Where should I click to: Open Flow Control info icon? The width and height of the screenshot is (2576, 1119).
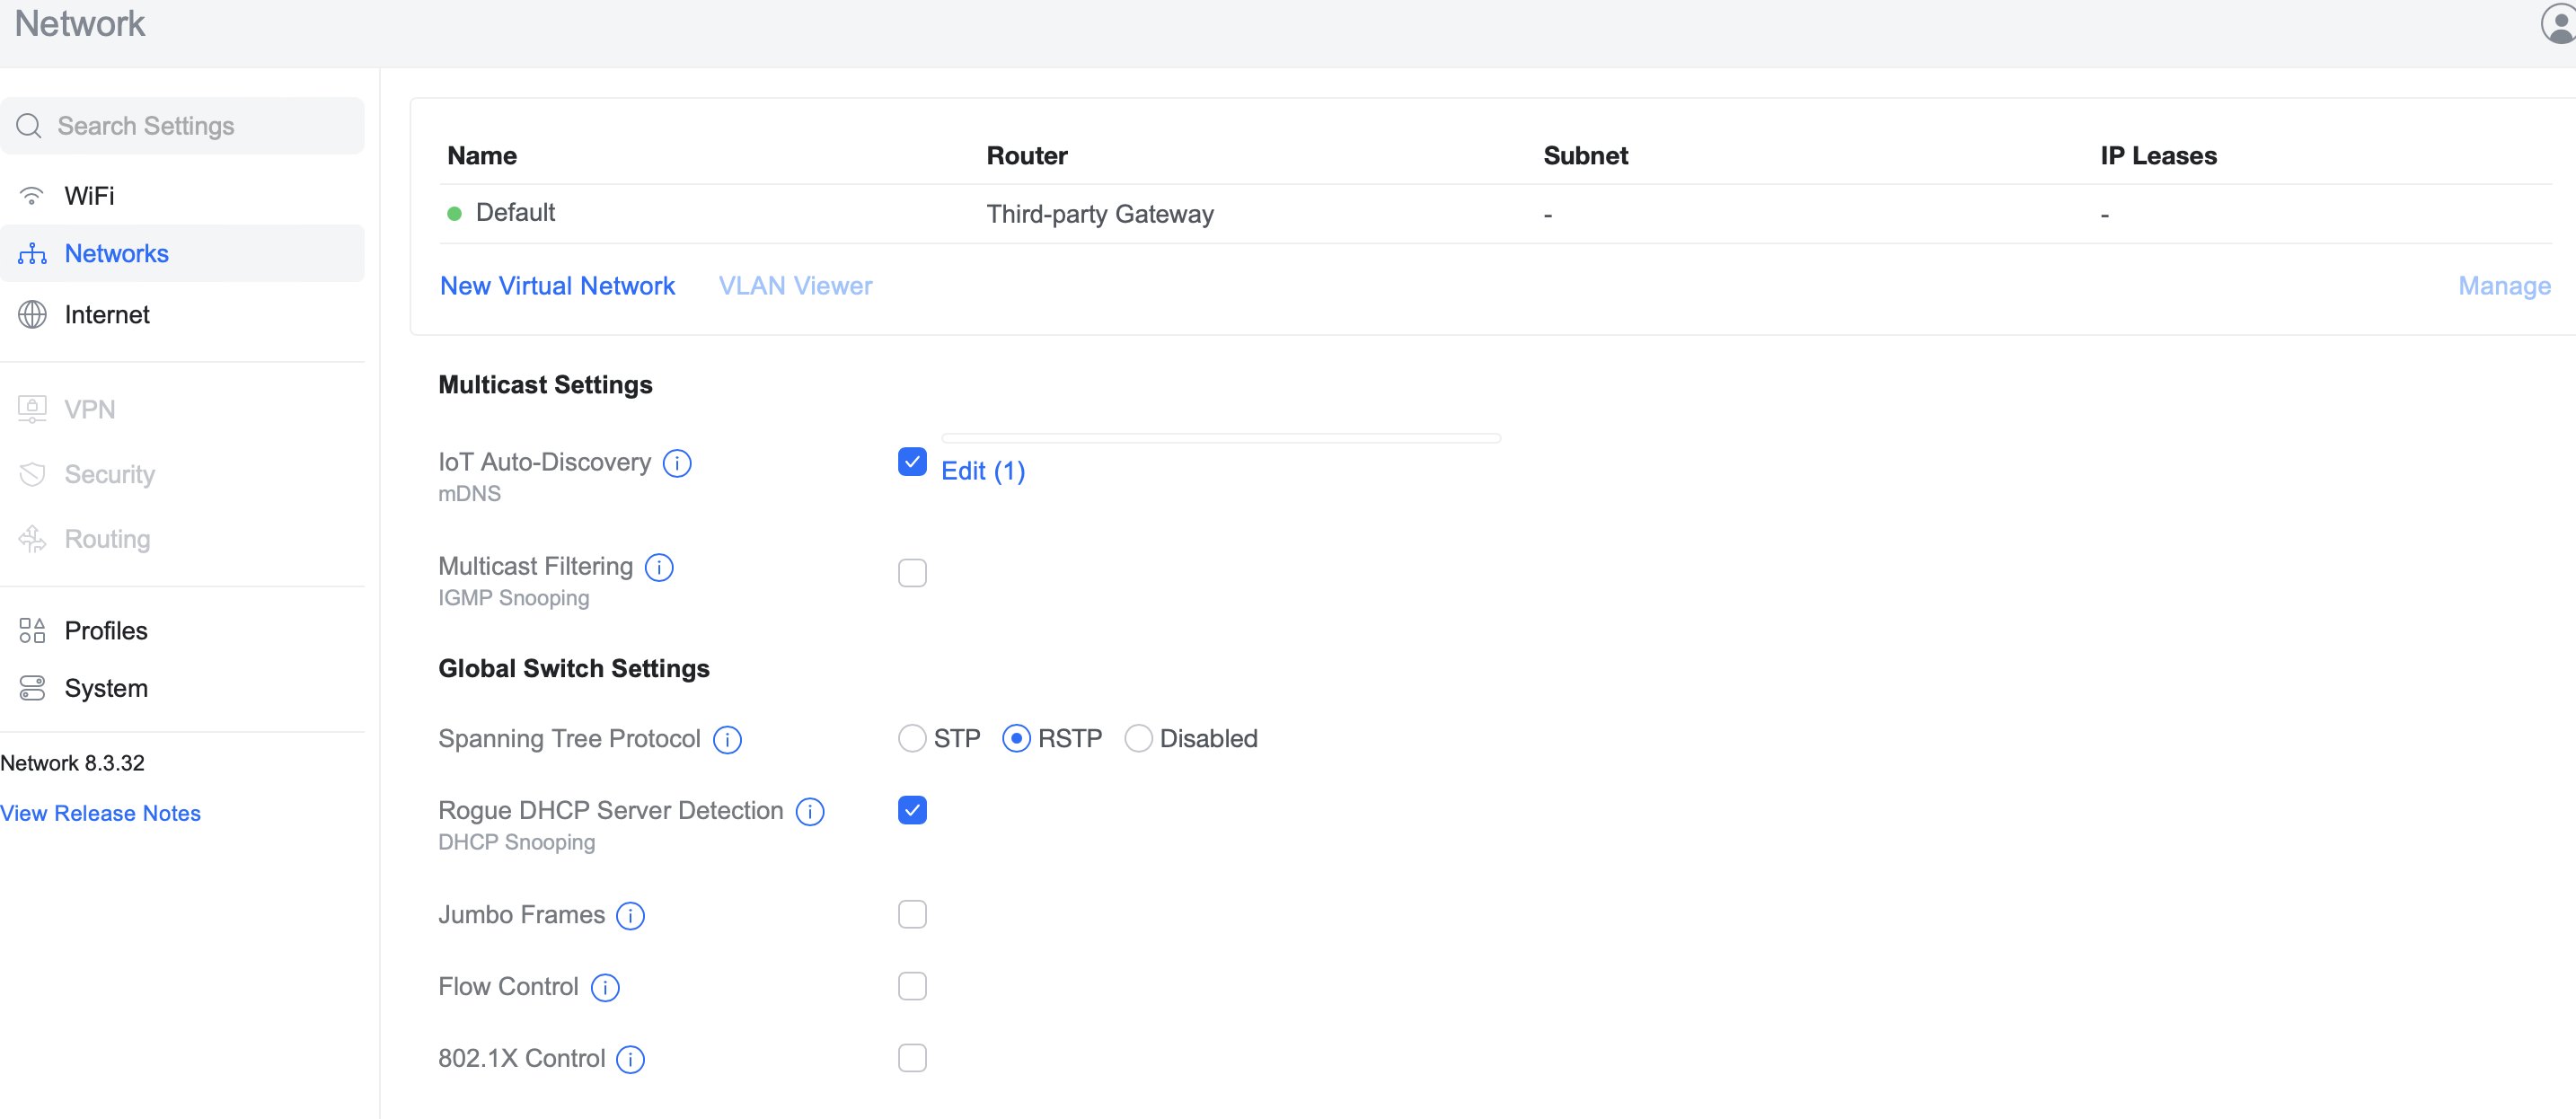pyautogui.click(x=605, y=988)
